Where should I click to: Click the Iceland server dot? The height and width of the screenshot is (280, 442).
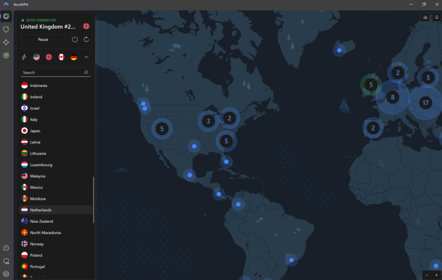[339, 50]
